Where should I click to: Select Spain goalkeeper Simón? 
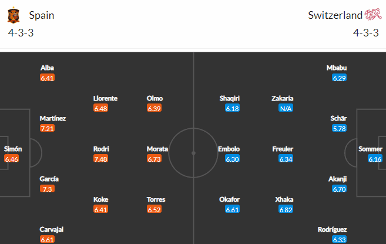pyautogui.click(x=13, y=149)
